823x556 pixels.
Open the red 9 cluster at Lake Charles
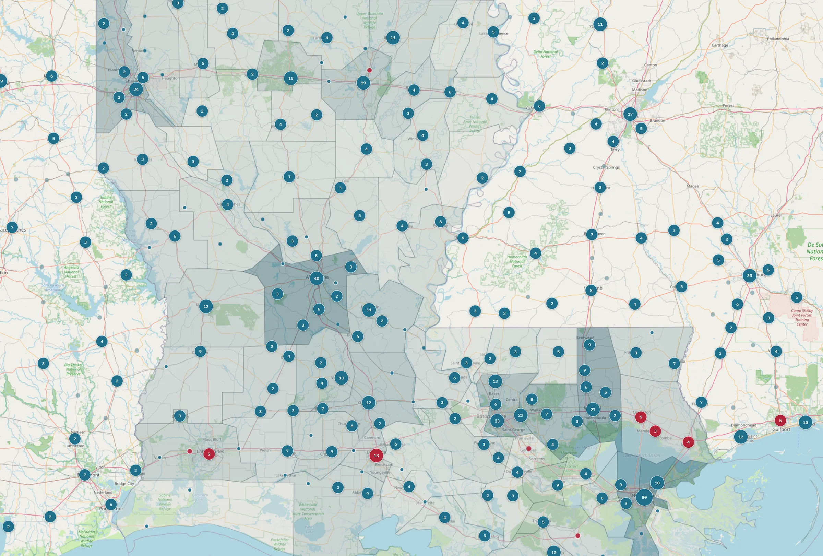point(209,454)
